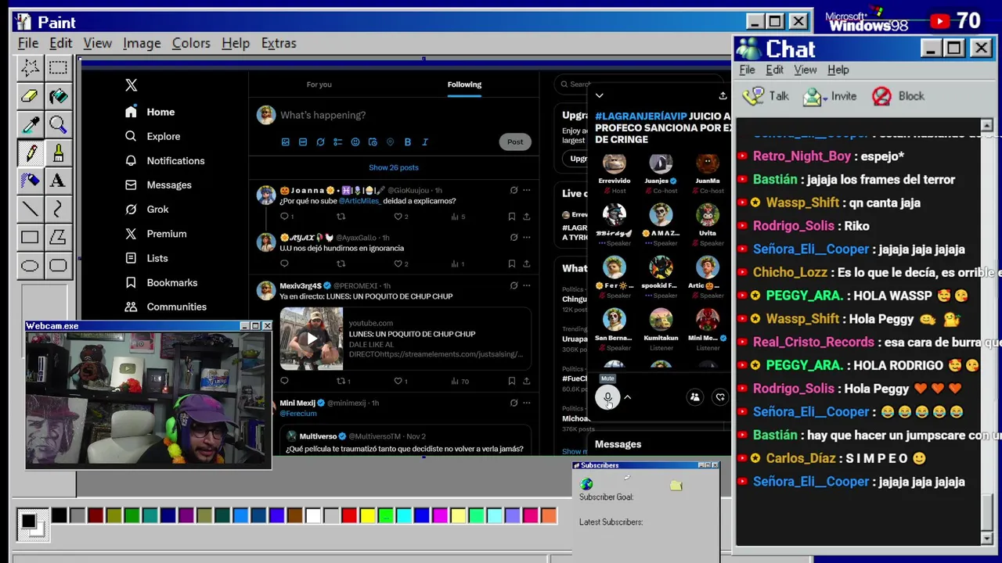The height and width of the screenshot is (563, 1002).
Task: Select the Eraser tool in Paint
Action: coord(30,96)
